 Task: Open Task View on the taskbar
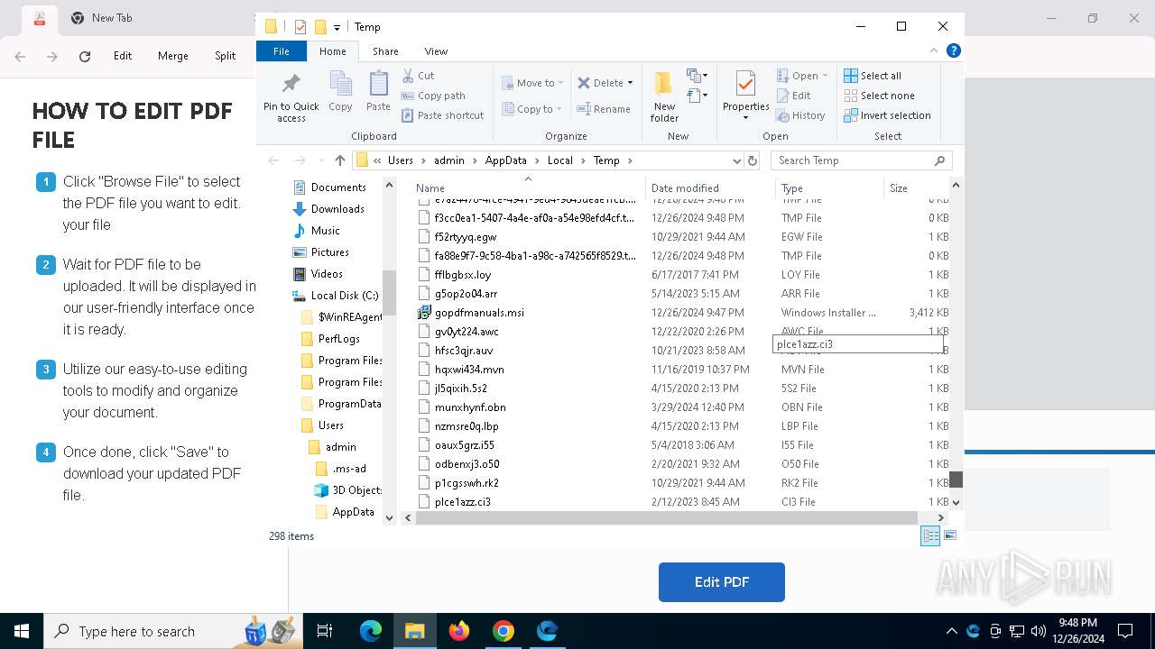(325, 631)
